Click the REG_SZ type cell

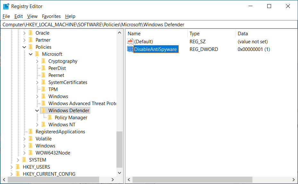coord(198,42)
